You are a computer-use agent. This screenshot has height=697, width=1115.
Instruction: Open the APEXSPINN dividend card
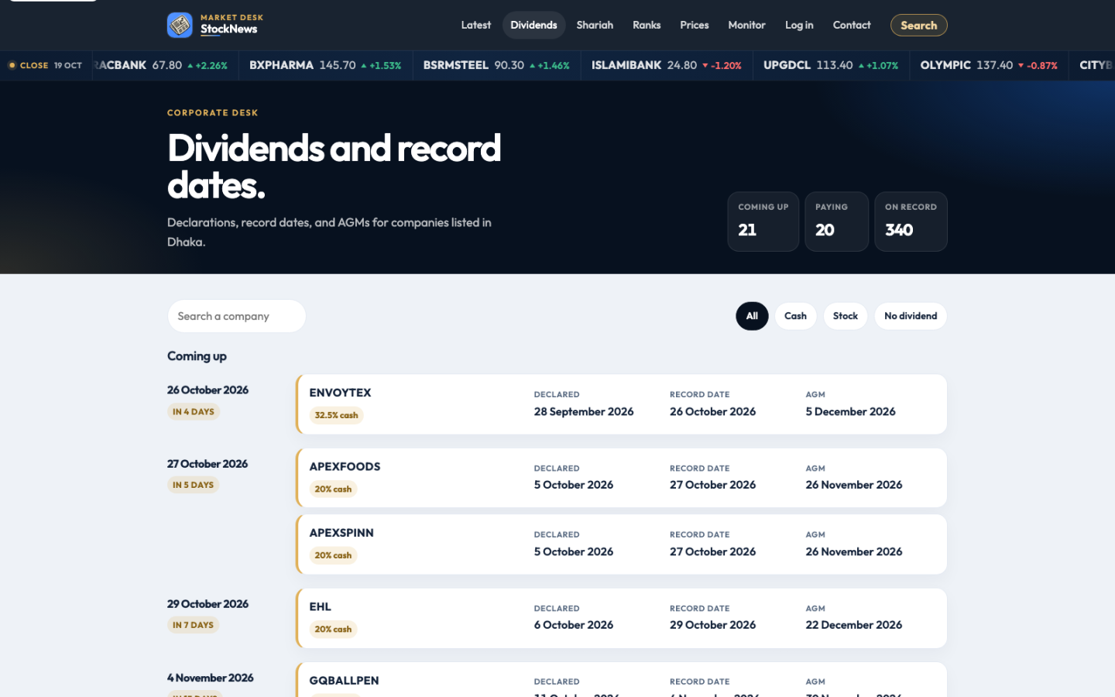[x=622, y=544]
